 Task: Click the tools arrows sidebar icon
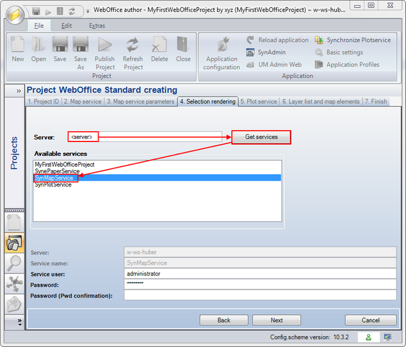click(x=14, y=284)
